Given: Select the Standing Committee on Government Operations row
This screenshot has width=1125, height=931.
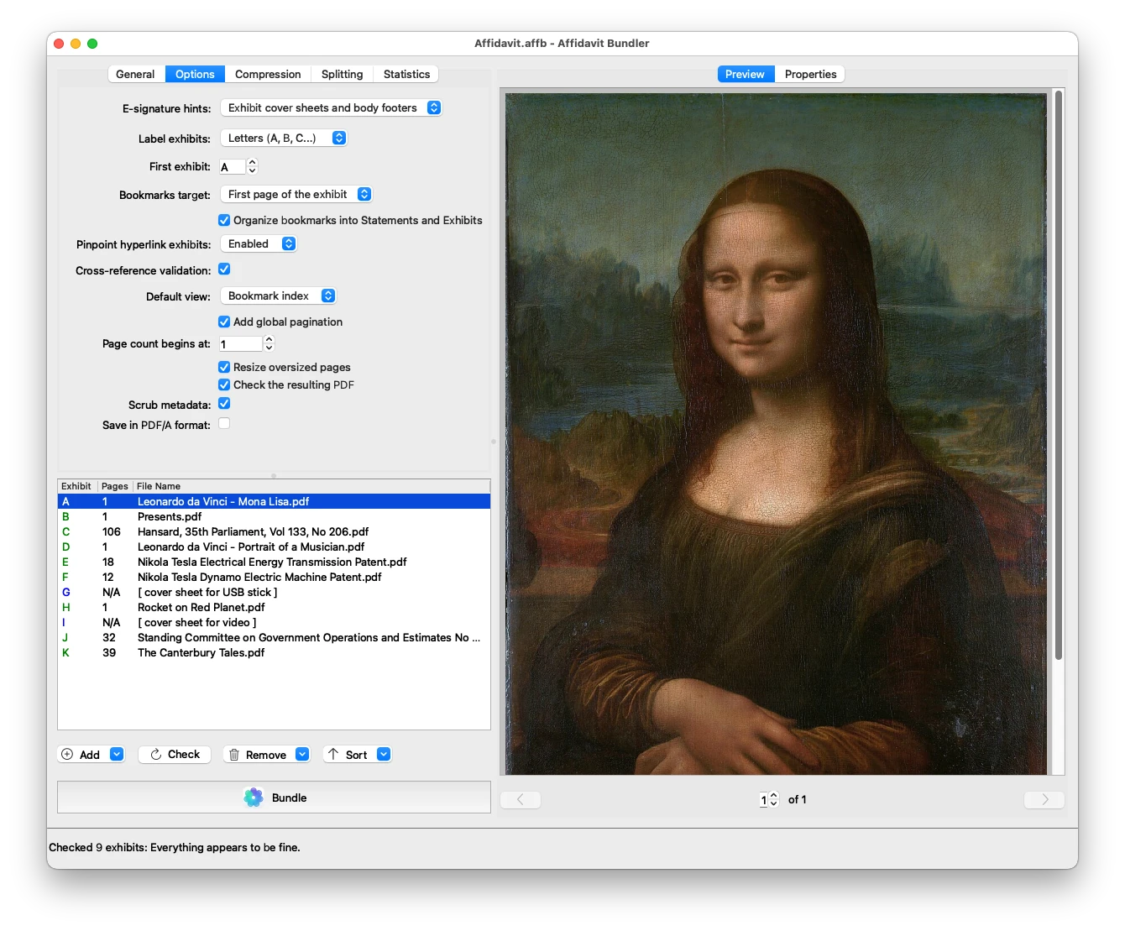Looking at the screenshot, I should (274, 638).
